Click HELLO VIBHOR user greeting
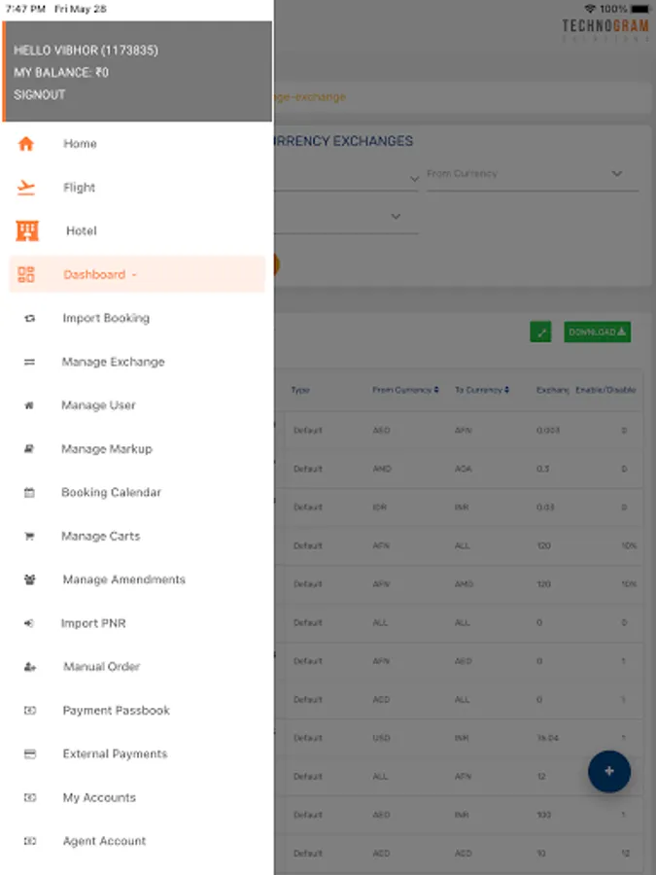The width and height of the screenshot is (656, 875). click(x=86, y=51)
